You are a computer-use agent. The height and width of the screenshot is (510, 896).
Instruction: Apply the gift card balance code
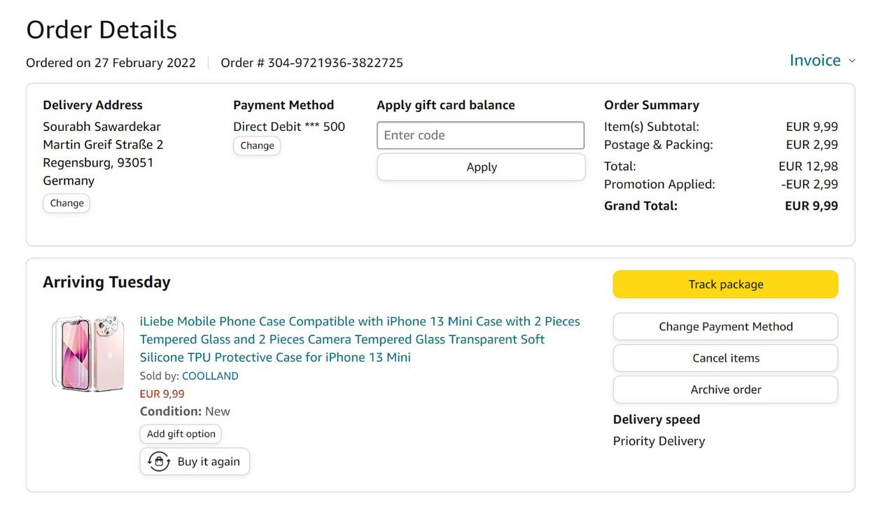point(481,167)
